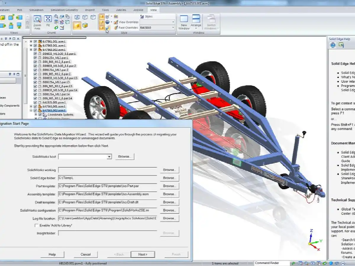This screenshot has width=355, height=266.
Task: Open the SolidWorks host dropdown
Action: pos(109,157)
